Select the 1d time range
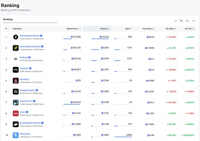 pyautogui.click(x=176, y=21)
